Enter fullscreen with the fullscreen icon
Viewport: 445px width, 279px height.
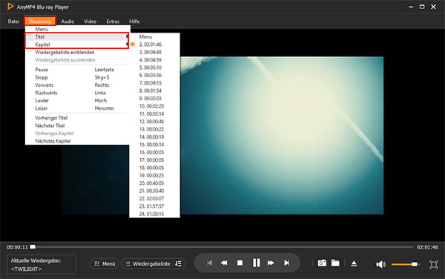coord(433,264)
